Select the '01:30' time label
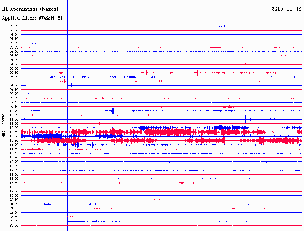 point(14,39)
